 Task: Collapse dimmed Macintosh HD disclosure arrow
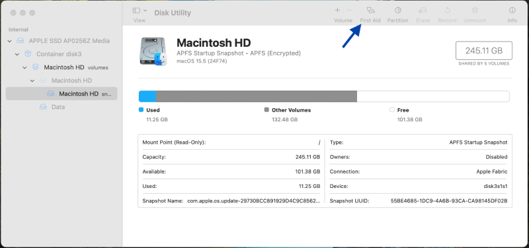pyautogui.click(x=32, y=80)
